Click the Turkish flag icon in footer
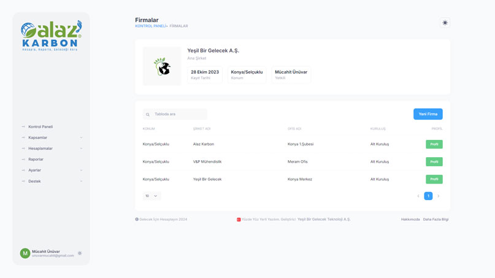Screen dimensions: 495x278 coord(239,220)
